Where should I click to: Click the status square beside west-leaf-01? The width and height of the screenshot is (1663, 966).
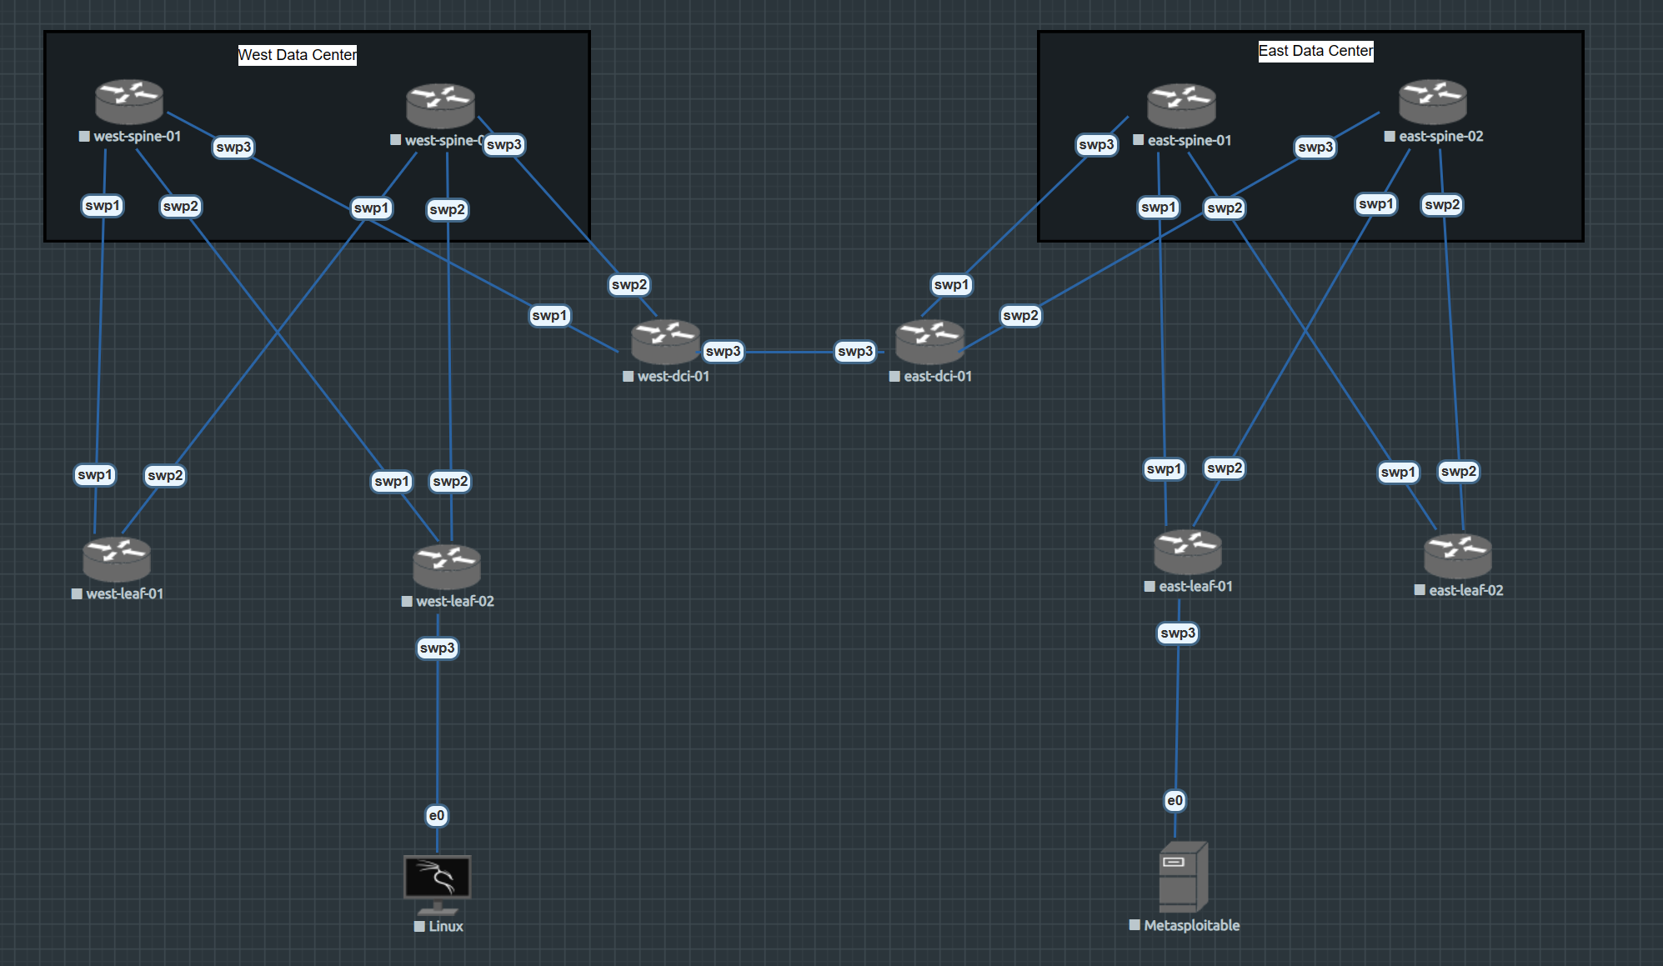coord(77,593)
